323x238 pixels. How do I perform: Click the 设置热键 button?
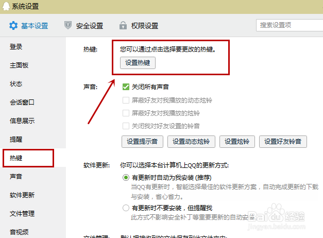[x=138, y=63]
